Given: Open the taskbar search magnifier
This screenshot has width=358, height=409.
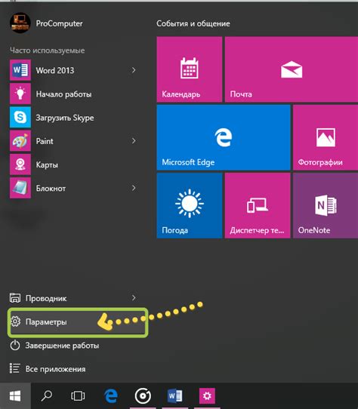Looking at the screenshot, I should tap(47, 395).
